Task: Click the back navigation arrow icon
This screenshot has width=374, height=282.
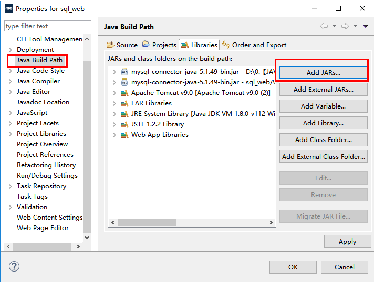Action: click(x=324, y=26)
